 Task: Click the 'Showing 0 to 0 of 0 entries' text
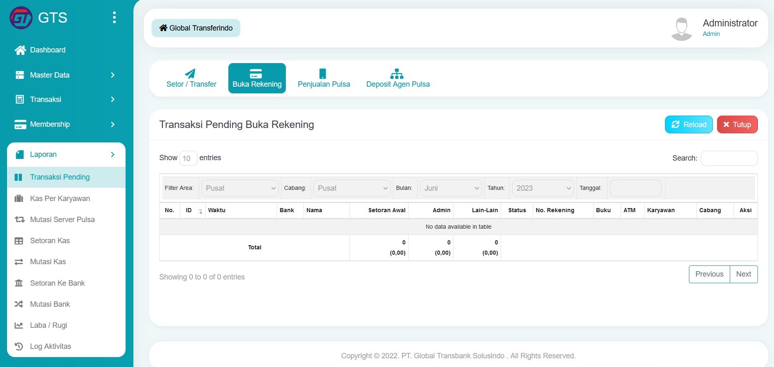202,277
